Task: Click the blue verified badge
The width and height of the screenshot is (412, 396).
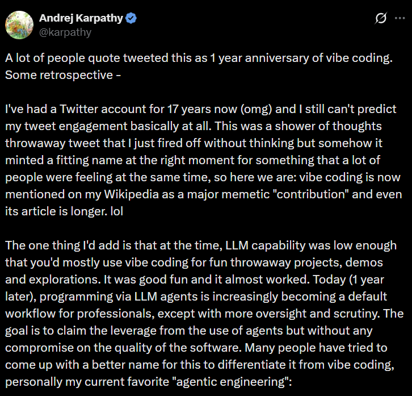Action: [131, 18]
